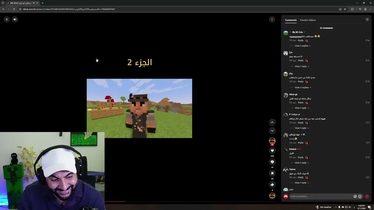Go back with the browser back arrow
The height and width of the screenshot is (210, 374).
pyautogui.click(x=3, y=9)
